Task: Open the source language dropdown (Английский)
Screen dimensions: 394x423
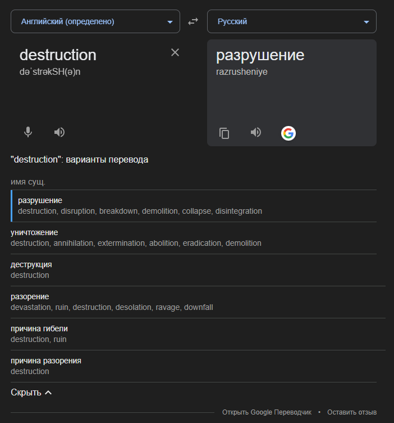Action: click(95, 21)
